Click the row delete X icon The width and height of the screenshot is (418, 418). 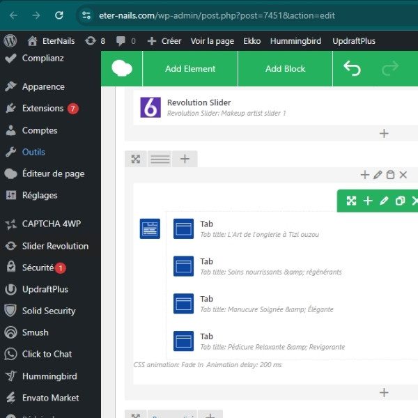pos(403,175)
